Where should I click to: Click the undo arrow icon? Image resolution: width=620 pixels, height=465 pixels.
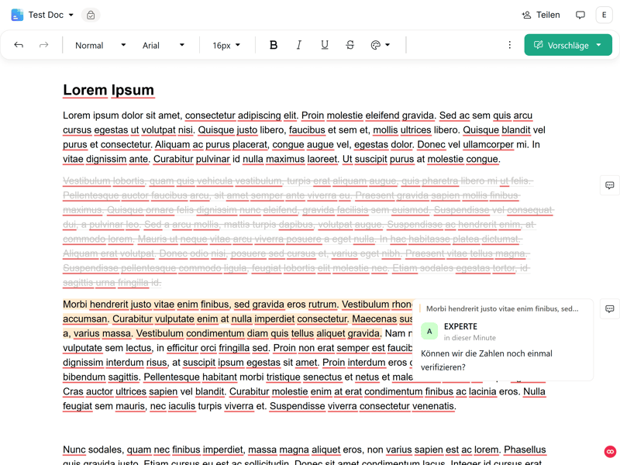pyautogui.click(x=19, y=45)
